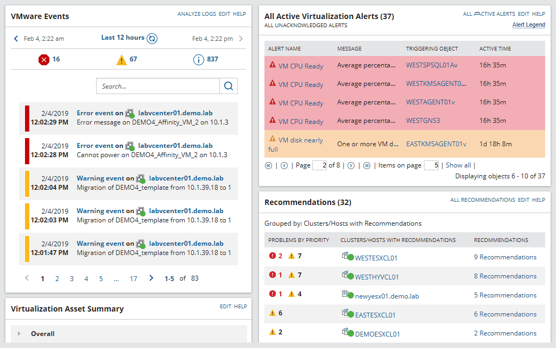Click Show all in the alerts pagination

click(458, 165)
